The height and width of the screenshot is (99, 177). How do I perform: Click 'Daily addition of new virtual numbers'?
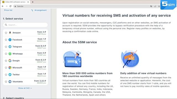143,73
